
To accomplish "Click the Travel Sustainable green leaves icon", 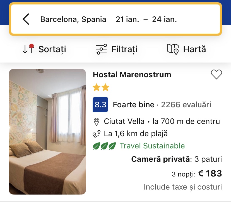I will [104, 146].
